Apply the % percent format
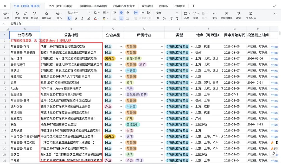The width and height of the screenshot is (281, 164). [164, 18]
